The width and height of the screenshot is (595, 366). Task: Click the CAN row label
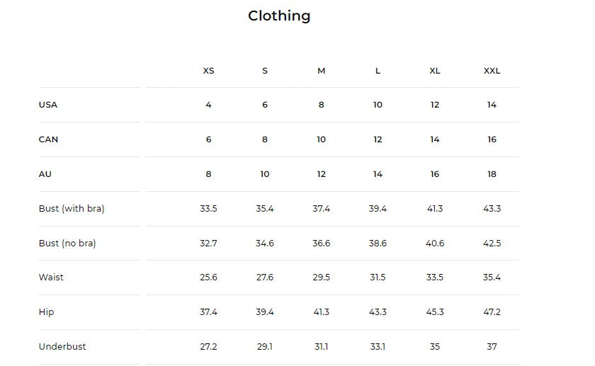(48, 139)
